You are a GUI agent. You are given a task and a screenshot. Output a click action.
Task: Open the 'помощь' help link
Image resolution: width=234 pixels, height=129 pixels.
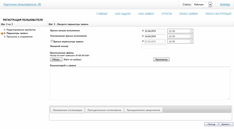click(225, 5)
